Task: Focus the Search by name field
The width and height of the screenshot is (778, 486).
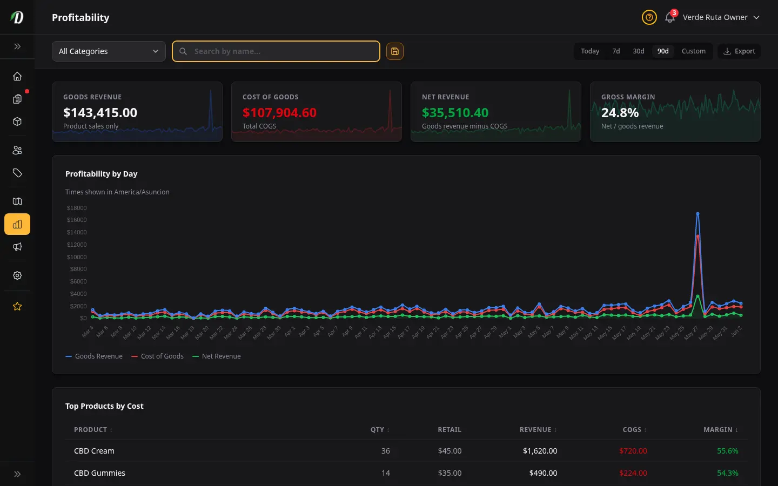Action: 276,51
